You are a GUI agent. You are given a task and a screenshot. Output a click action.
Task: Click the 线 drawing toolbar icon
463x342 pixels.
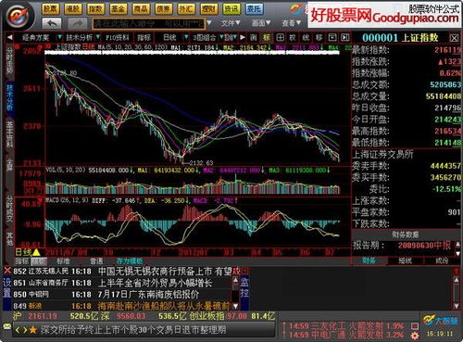click(306, 38)
